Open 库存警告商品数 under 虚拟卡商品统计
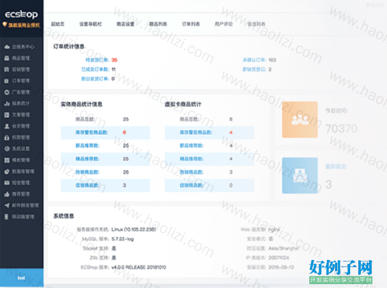The height and width of the screenshot is (288, 387). (x=196, y=132)
